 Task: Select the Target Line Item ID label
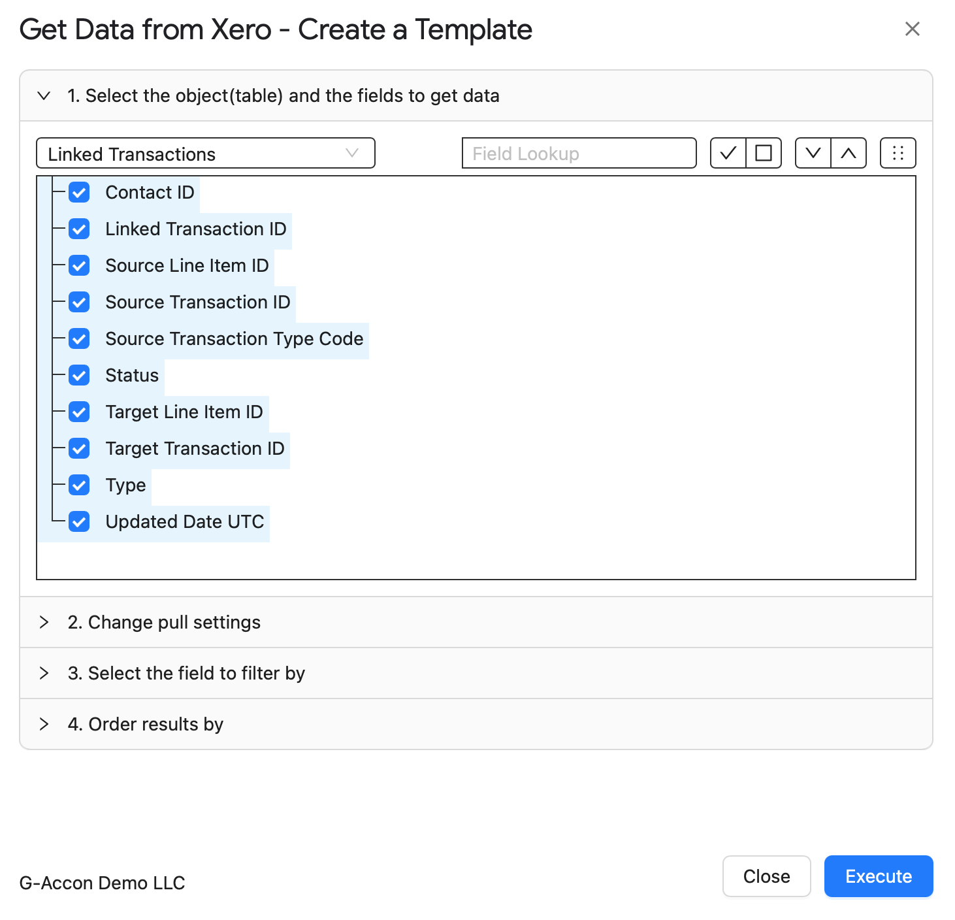tap(184, 412)
